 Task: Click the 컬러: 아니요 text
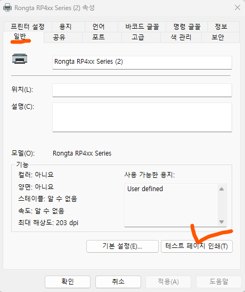click(x=36, y=175)
